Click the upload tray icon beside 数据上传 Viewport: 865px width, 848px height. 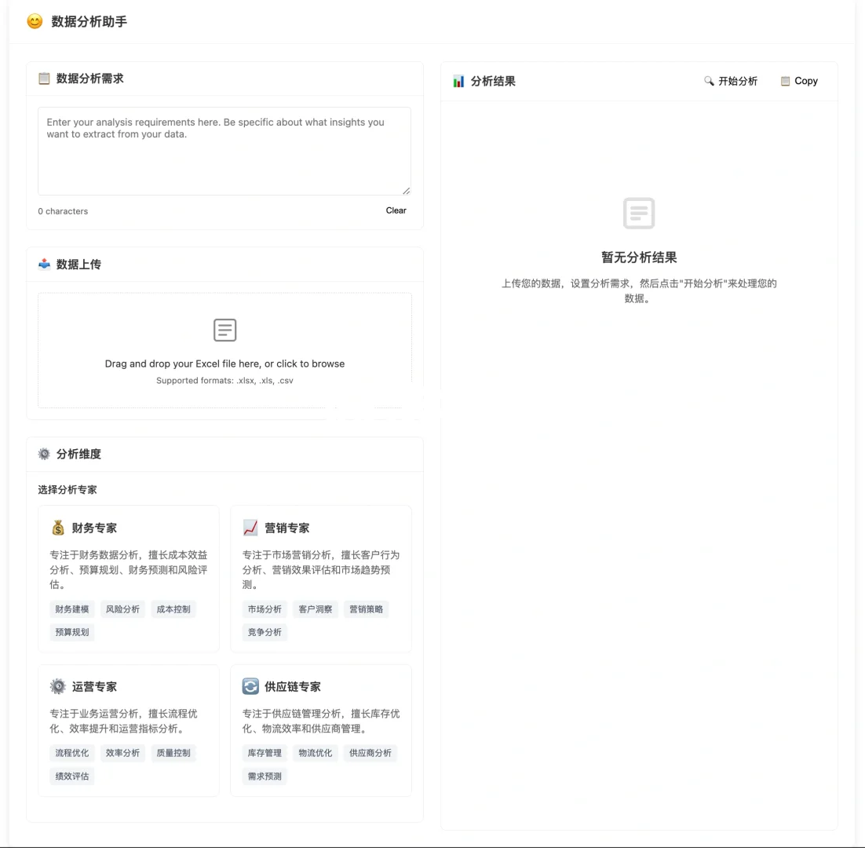(44, 265)
